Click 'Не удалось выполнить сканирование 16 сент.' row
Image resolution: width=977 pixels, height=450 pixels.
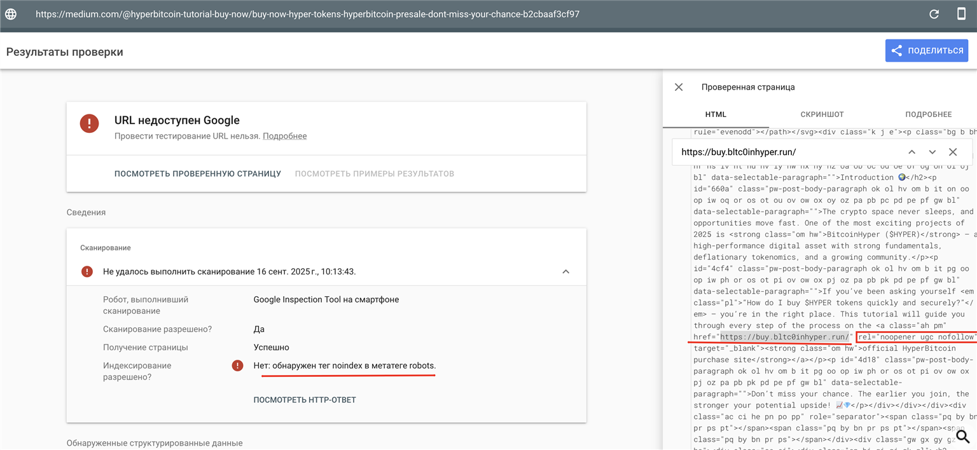coord(326,271)
